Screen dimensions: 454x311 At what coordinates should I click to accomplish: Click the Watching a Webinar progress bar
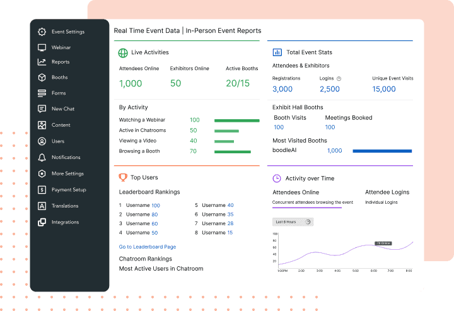coord(236,120)
